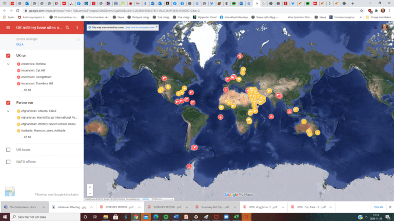Select Infantry Branch School, Kabul entry
This screenshot has width=394, height=221.
click(46, 124)
